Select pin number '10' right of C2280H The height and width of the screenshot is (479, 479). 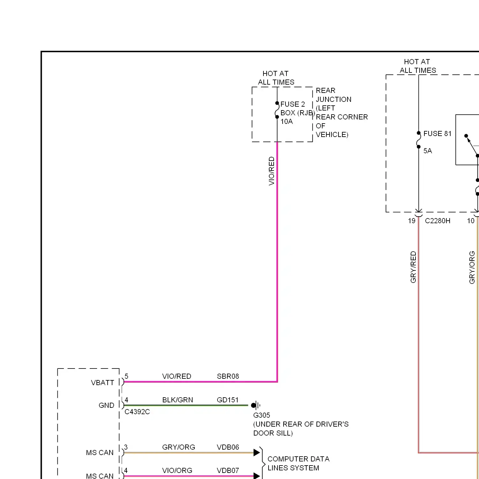471,221
